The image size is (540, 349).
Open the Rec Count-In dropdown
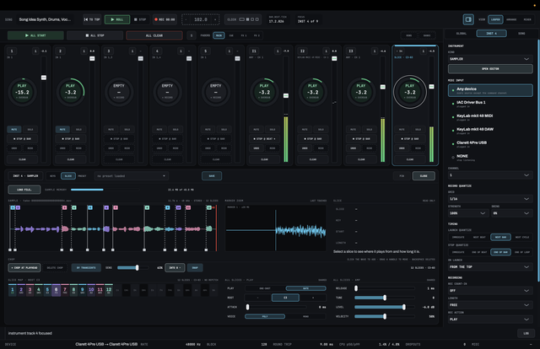pyautogui.click(x=490, y=291)
